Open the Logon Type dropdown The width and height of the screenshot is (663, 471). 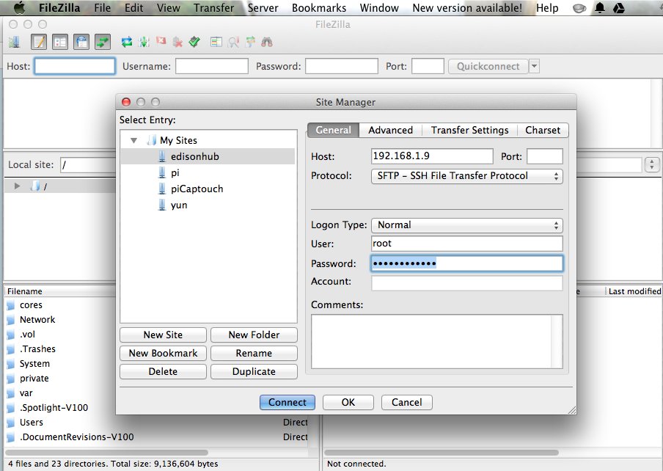(x=466, y=225)
